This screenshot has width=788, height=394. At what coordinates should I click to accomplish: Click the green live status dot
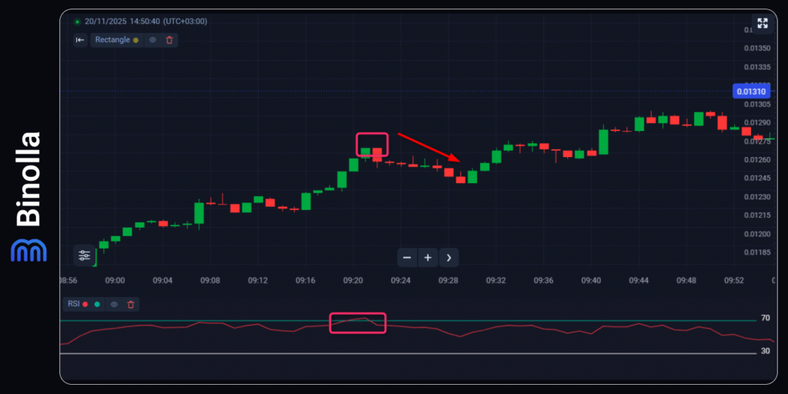pos(77,22)
